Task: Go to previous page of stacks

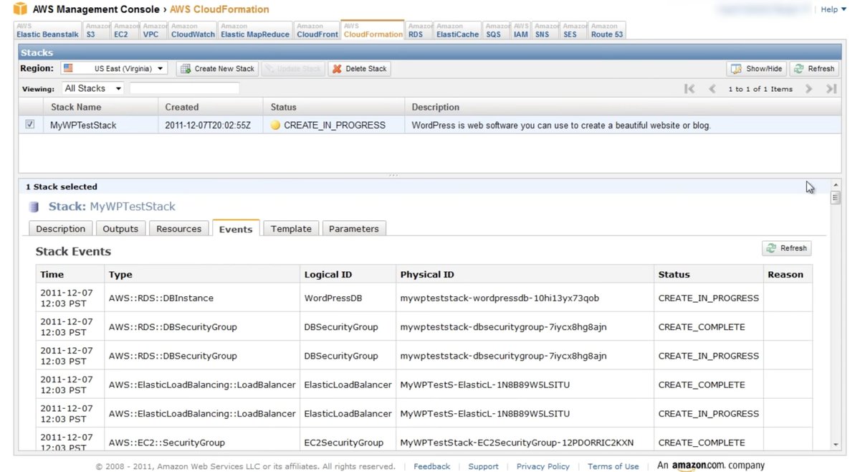Action: [712, 89]
